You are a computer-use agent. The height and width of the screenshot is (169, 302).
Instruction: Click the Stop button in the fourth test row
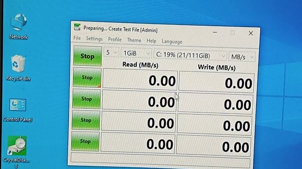[x=85, y=141]
